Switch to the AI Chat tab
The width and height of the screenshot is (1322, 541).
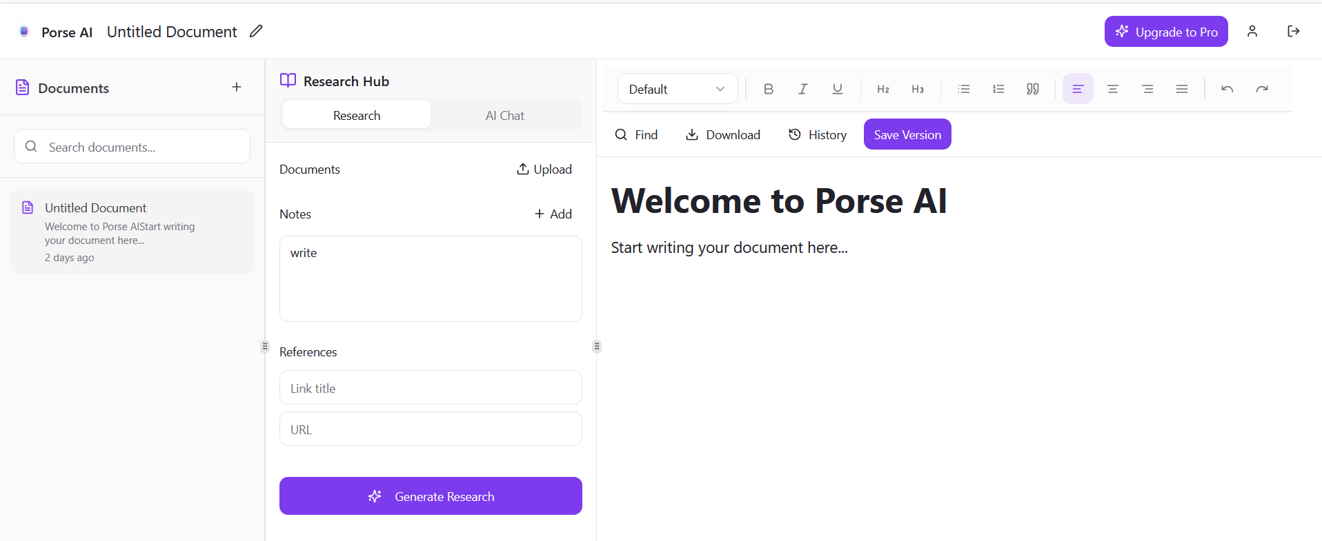point(505,115)
